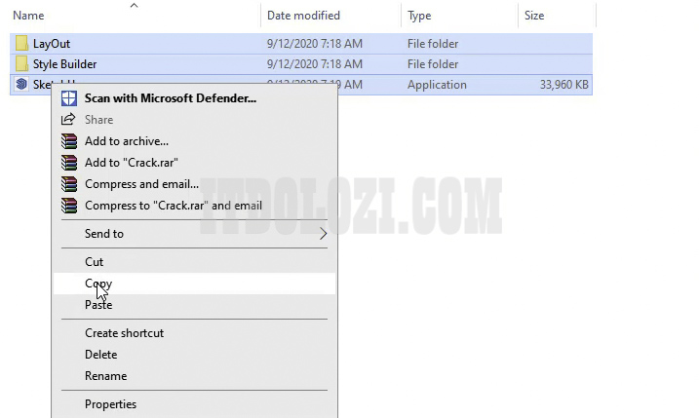Viewport: 699px width, 418px height.
Task: Click the Size column header
Action: click(x=535, y=16)
